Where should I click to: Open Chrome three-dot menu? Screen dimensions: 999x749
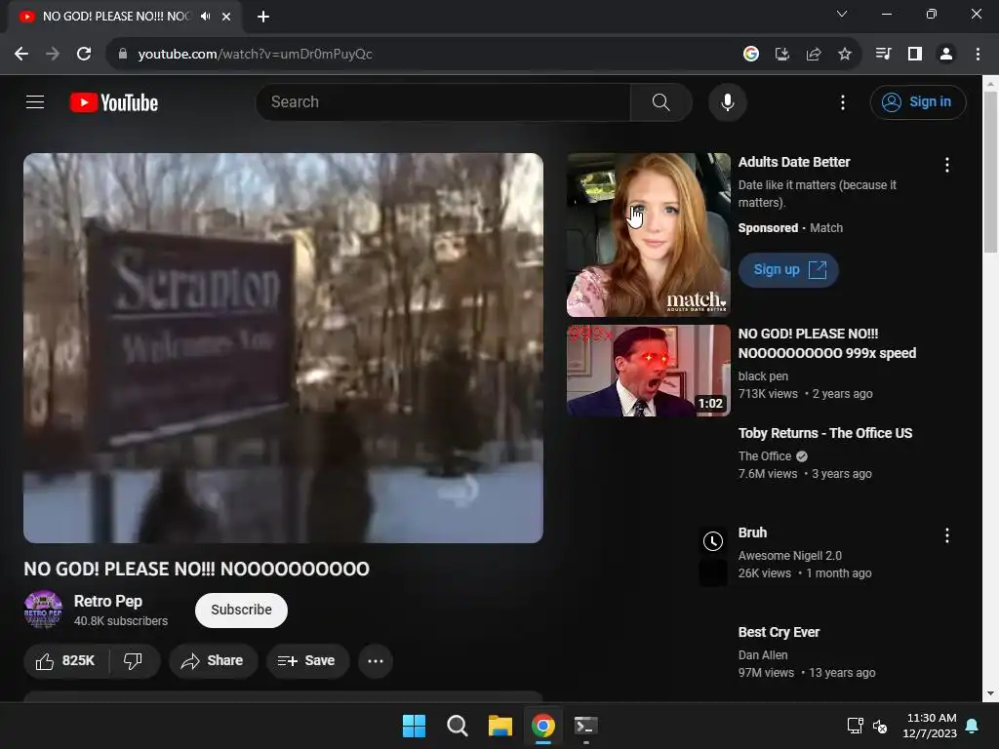pyautogui.click(x=978, y=55)
